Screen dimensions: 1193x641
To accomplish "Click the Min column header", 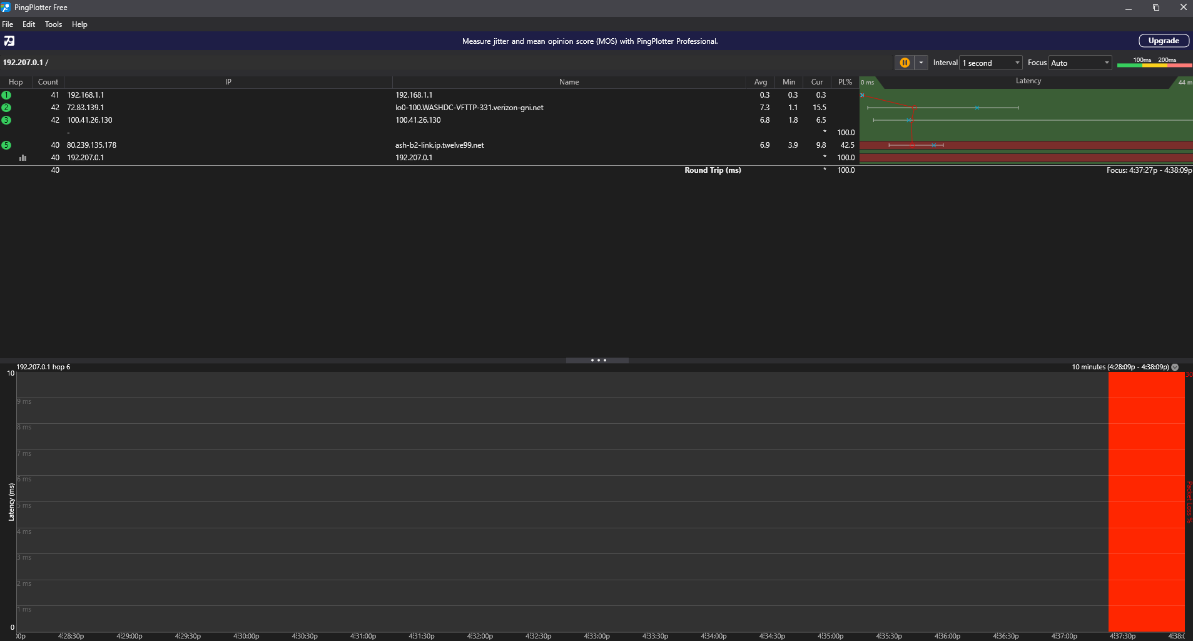I will [789, 82].
